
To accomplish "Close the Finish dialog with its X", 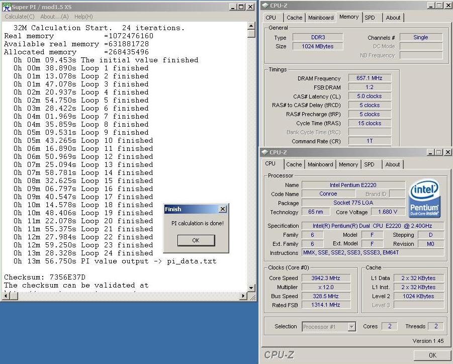I will (x=222, y=209).
